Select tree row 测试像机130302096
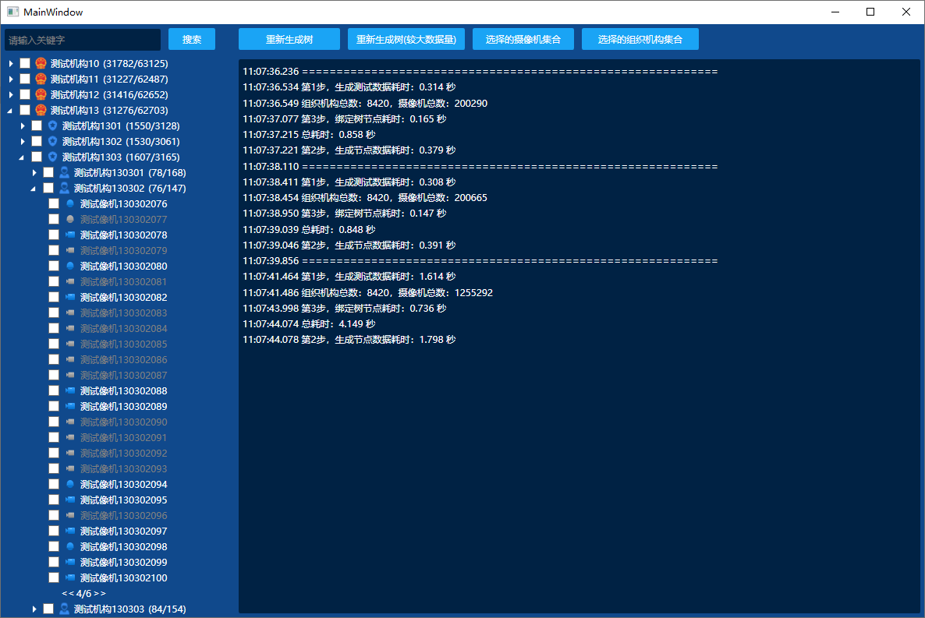 click(123, 515)
